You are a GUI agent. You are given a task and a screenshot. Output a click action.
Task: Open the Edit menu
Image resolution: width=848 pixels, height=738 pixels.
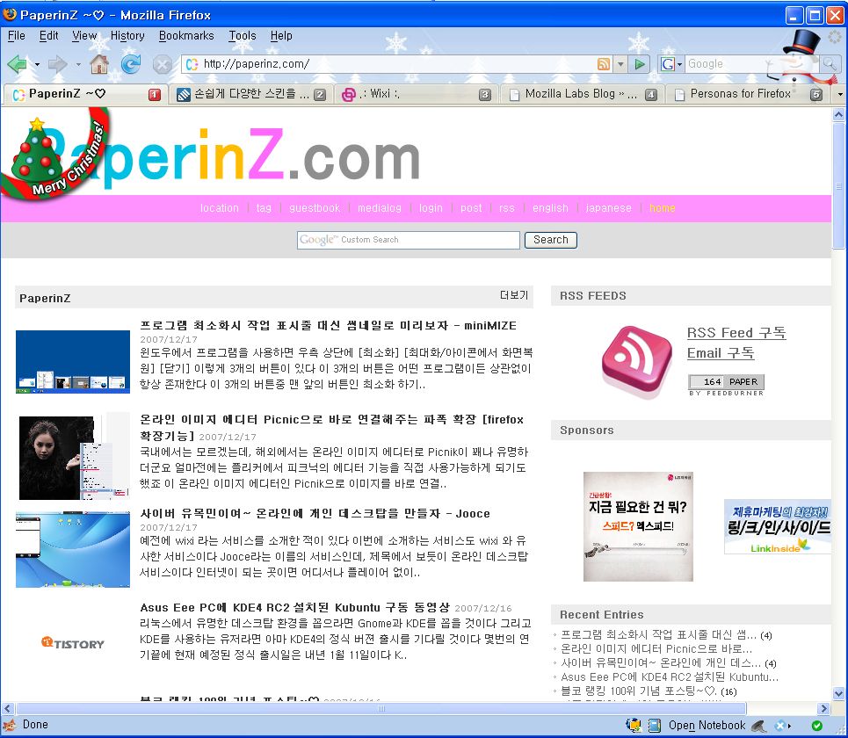(48, 36)
